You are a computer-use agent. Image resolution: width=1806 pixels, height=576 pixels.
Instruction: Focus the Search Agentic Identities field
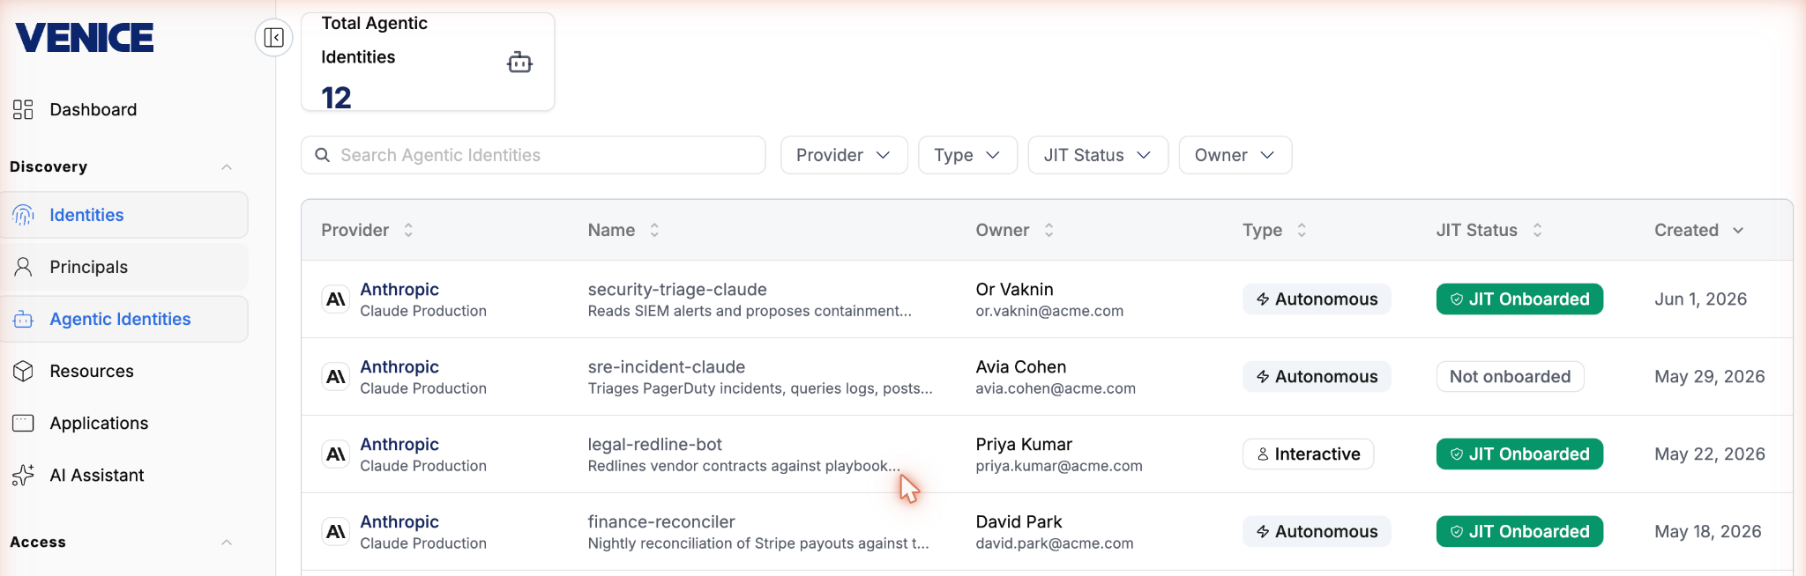pos(533,155)
